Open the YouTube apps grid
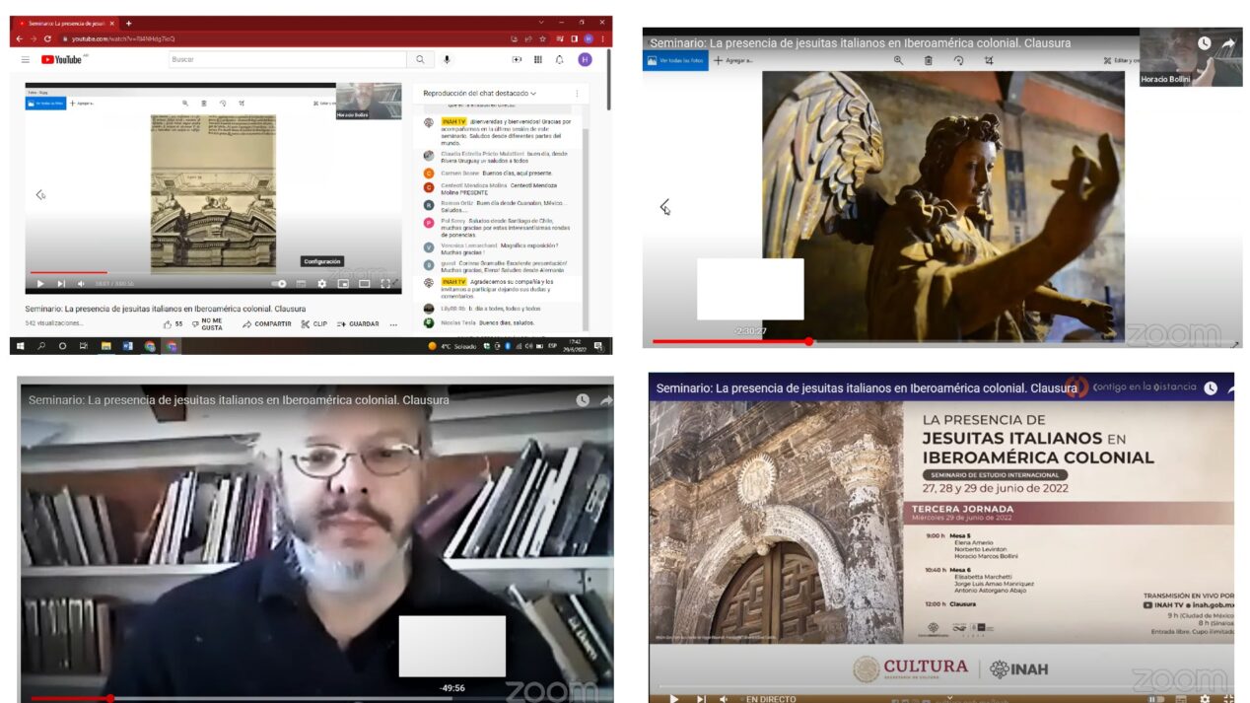1250x703 pixels. (538, 60)
